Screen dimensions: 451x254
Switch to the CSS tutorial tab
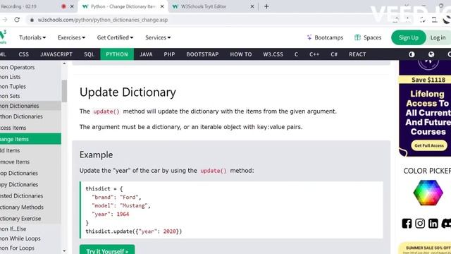[23, 54]
